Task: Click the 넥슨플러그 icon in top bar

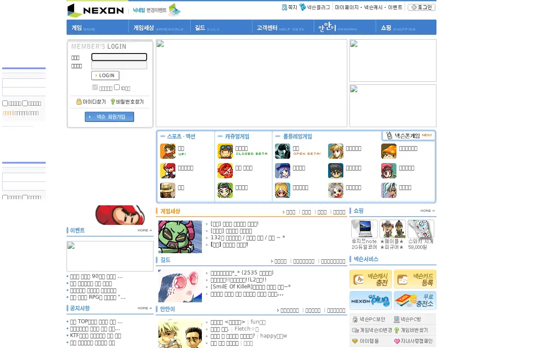Action: click(302, 7)
